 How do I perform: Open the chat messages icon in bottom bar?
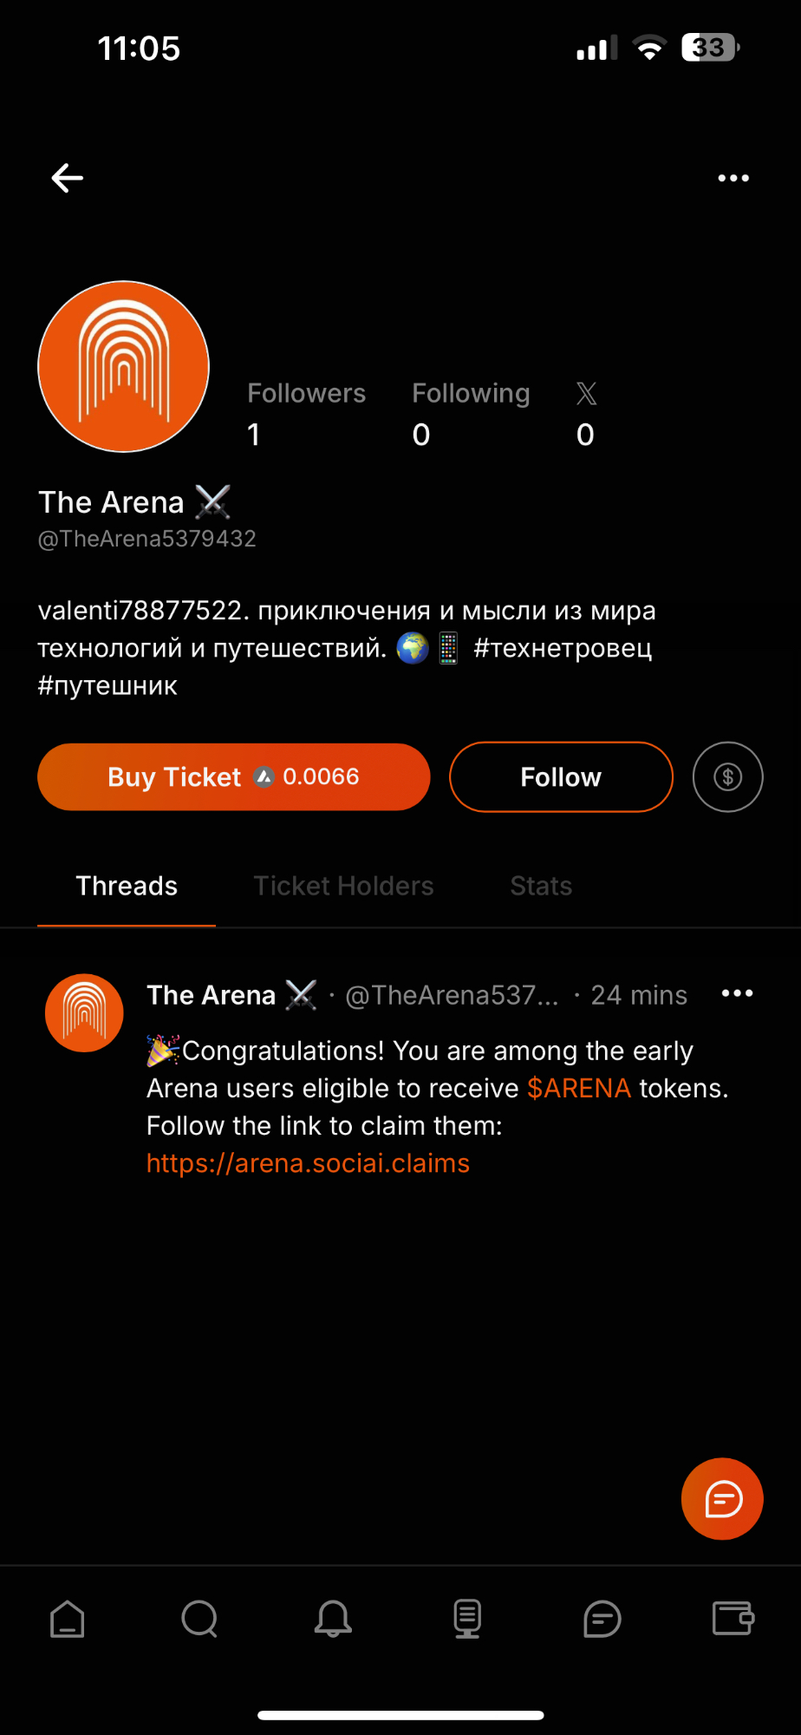point(602,1619)
